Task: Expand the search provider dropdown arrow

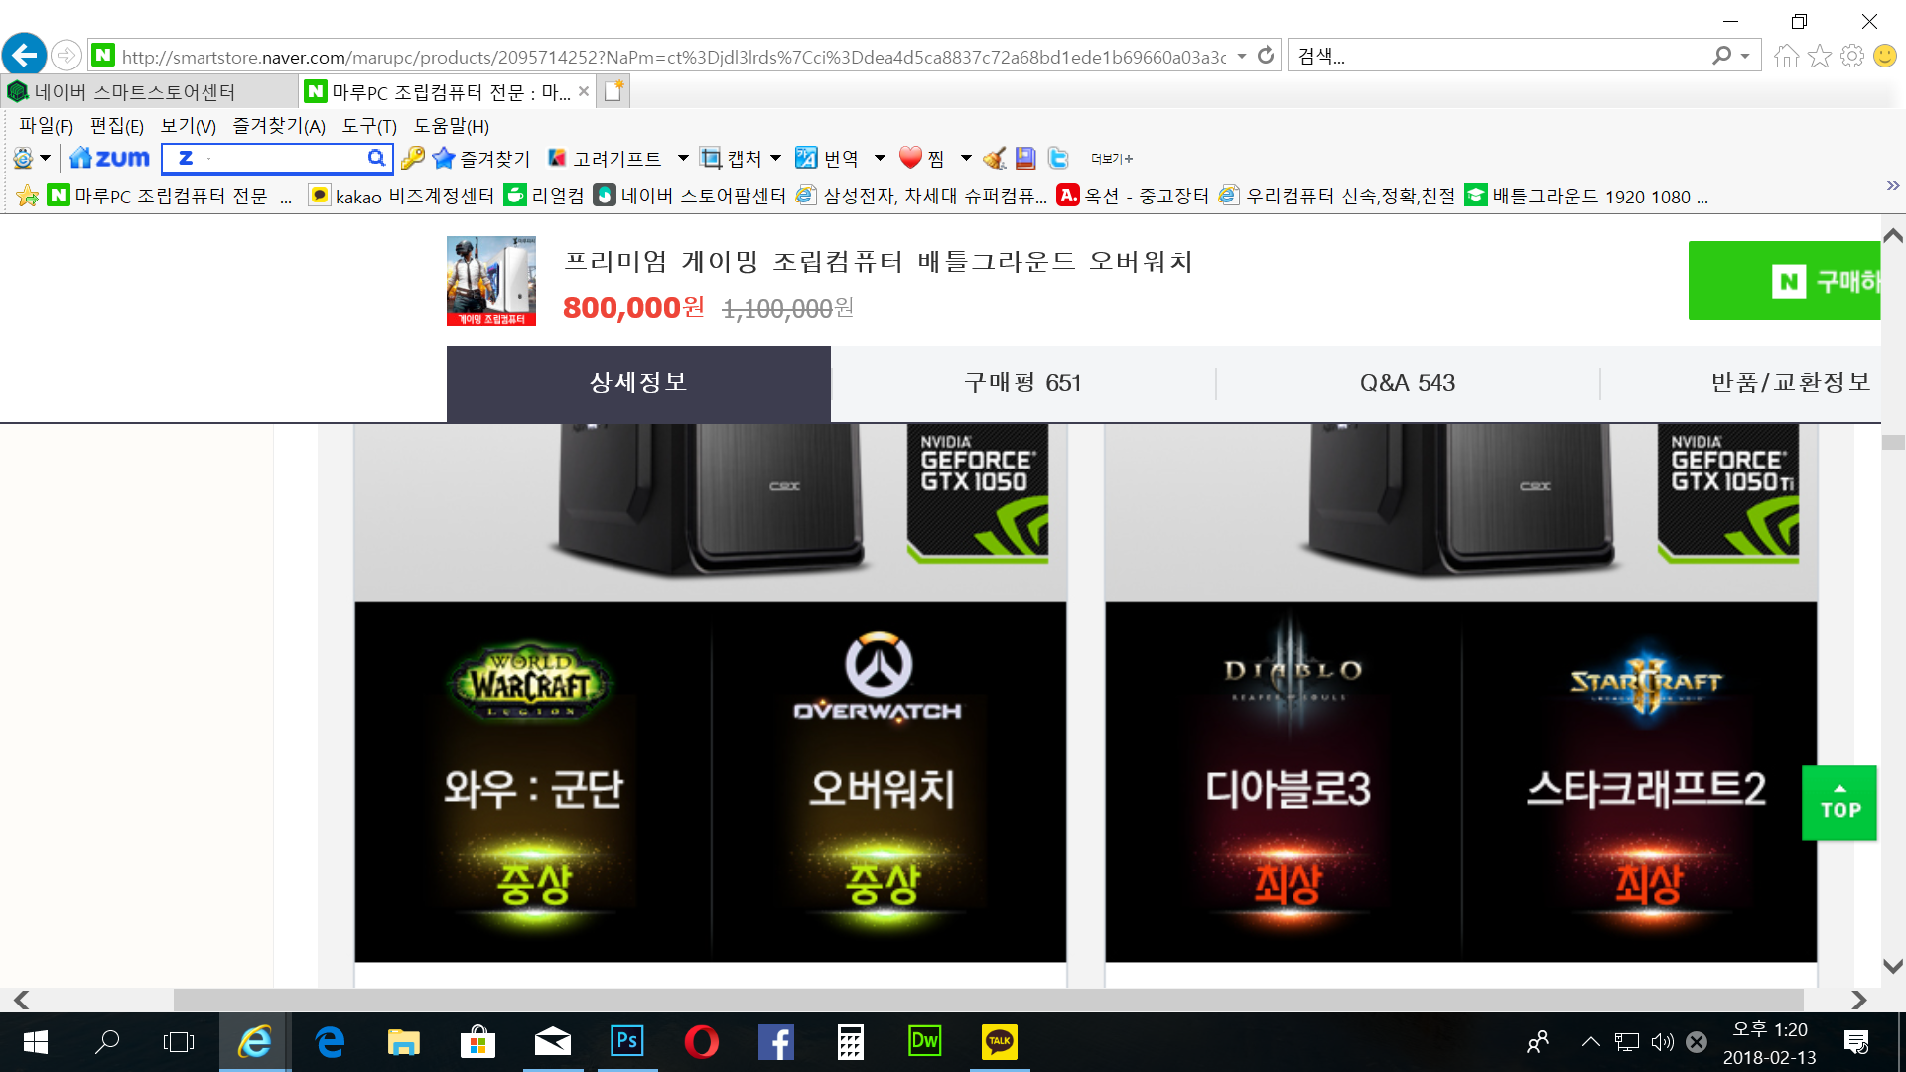Action: tap(1745, 57)
